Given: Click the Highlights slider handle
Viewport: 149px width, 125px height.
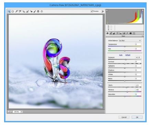Looking at the screenshot, I should click(x=125, y=68).
